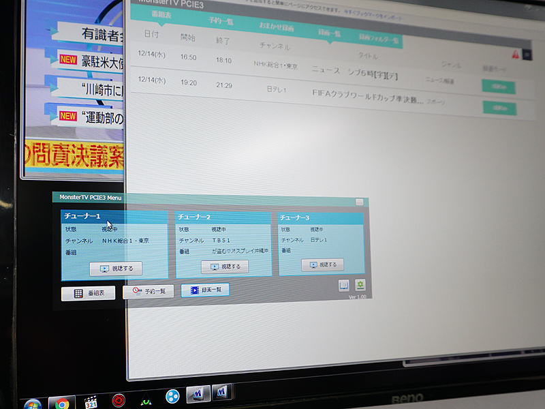545x409 pixels.
Task: Switch to the 予約一覧 tab
Action: pos(221,21)
